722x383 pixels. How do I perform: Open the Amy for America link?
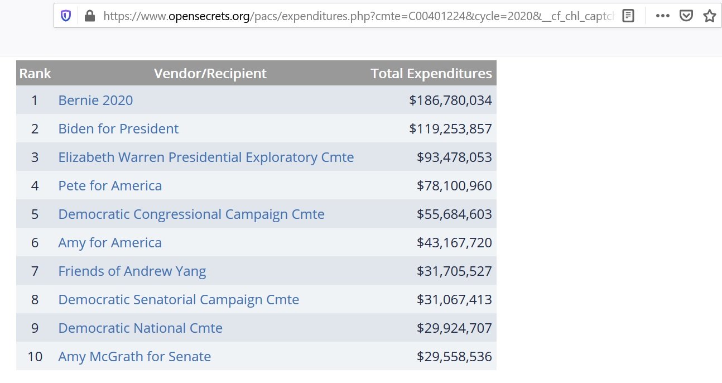click(x=110, y=243)
